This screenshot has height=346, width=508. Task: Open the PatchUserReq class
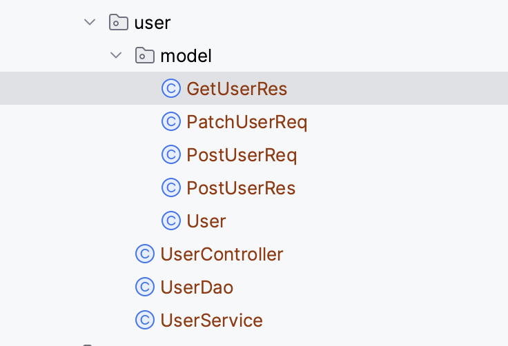point(247,123)
